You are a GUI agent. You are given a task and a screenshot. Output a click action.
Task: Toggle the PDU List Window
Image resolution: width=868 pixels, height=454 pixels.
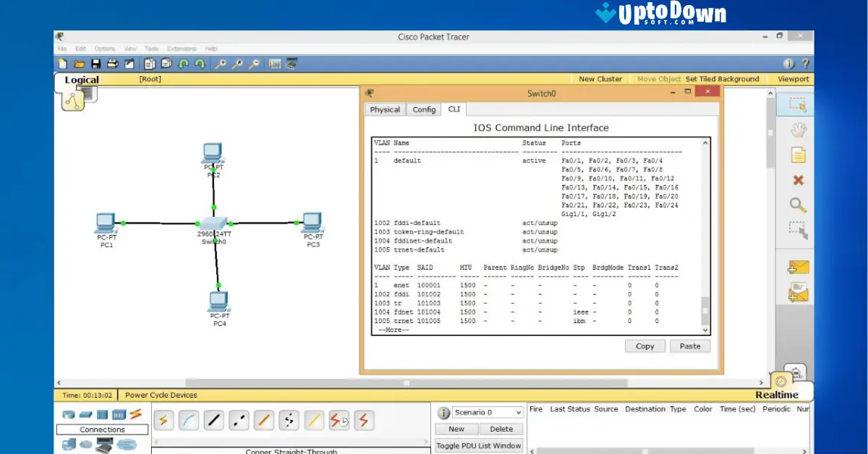coord(479,445)
